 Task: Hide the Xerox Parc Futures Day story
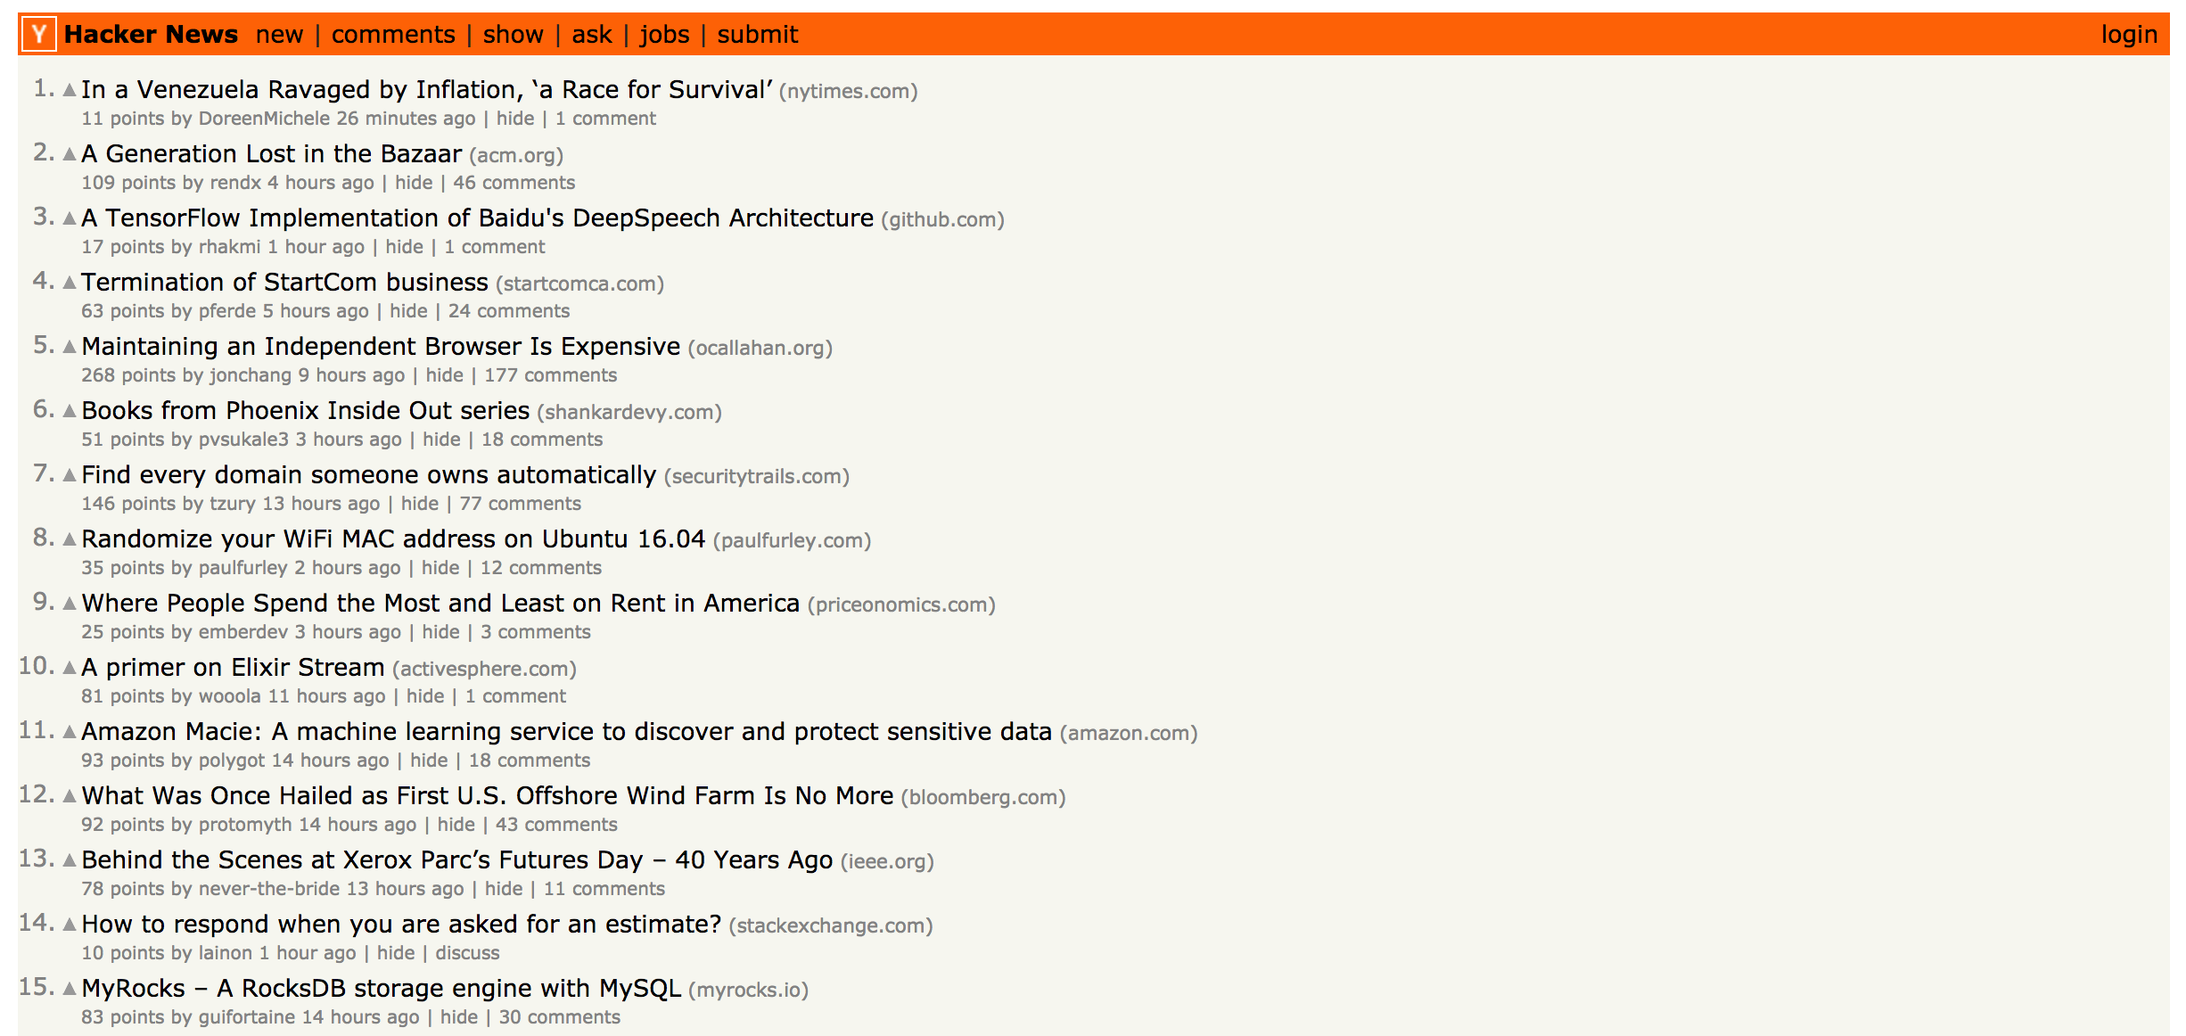click(504, 889)
